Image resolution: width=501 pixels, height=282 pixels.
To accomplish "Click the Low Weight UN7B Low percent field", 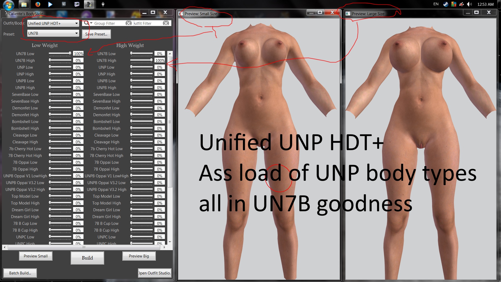I will click(x=78, y=54).
